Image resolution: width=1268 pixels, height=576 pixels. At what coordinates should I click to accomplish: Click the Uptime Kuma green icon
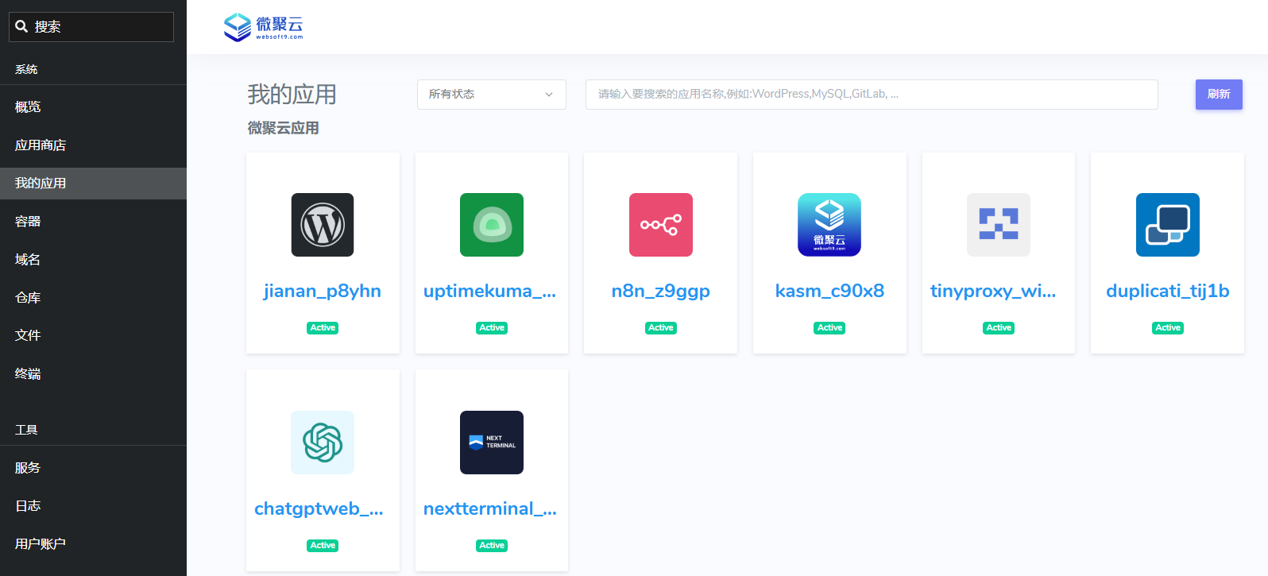tap(492, 225)
